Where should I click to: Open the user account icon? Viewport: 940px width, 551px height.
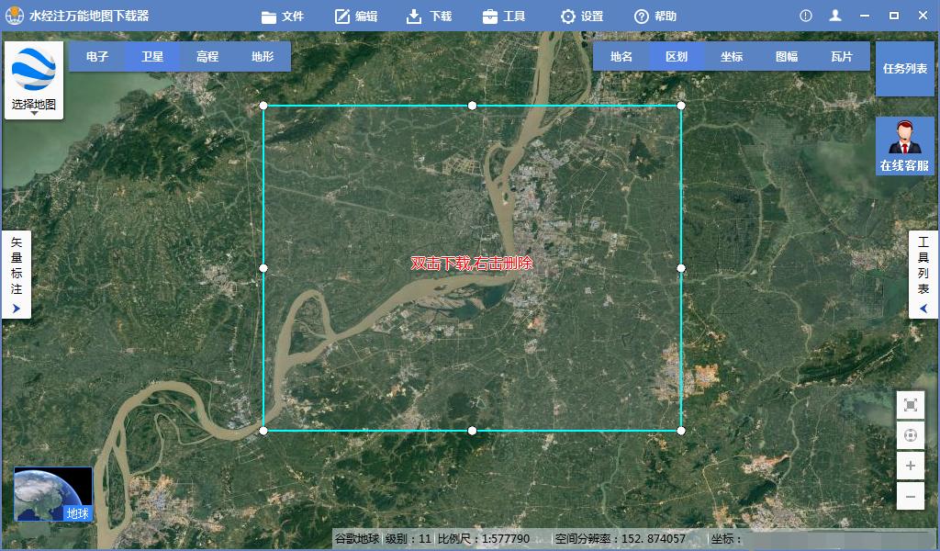point(834,16)
